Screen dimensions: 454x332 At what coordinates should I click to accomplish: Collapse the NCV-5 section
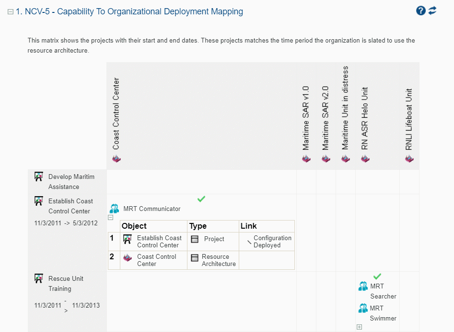click(11, 12)
